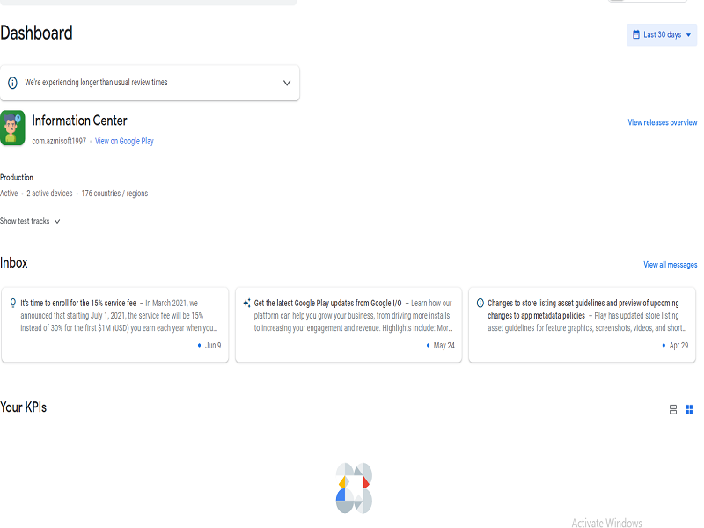
Task: Click info icon on store listing guidelines message
Action: click(480, 303)
